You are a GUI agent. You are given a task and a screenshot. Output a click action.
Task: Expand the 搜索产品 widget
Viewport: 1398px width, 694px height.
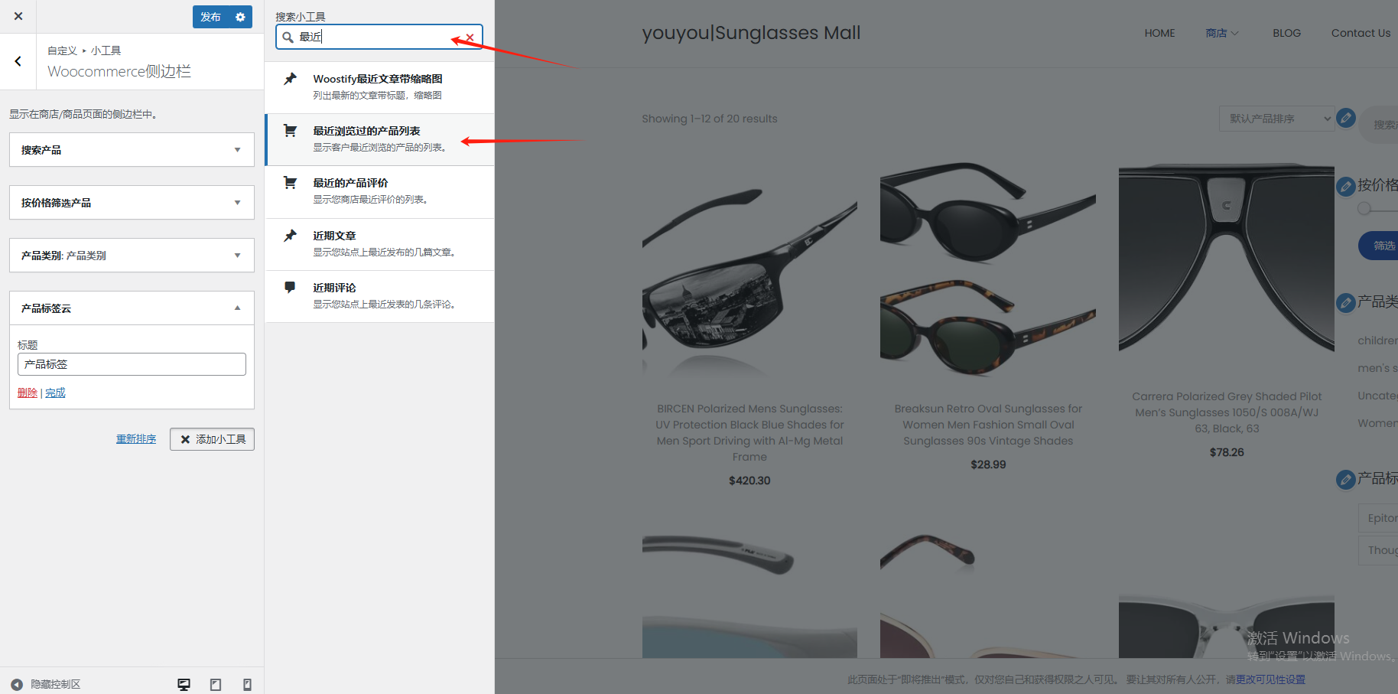132,150
